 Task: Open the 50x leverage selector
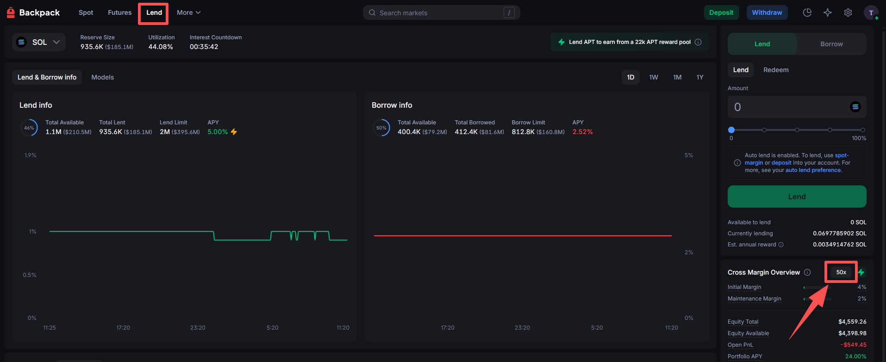point(841,272)
